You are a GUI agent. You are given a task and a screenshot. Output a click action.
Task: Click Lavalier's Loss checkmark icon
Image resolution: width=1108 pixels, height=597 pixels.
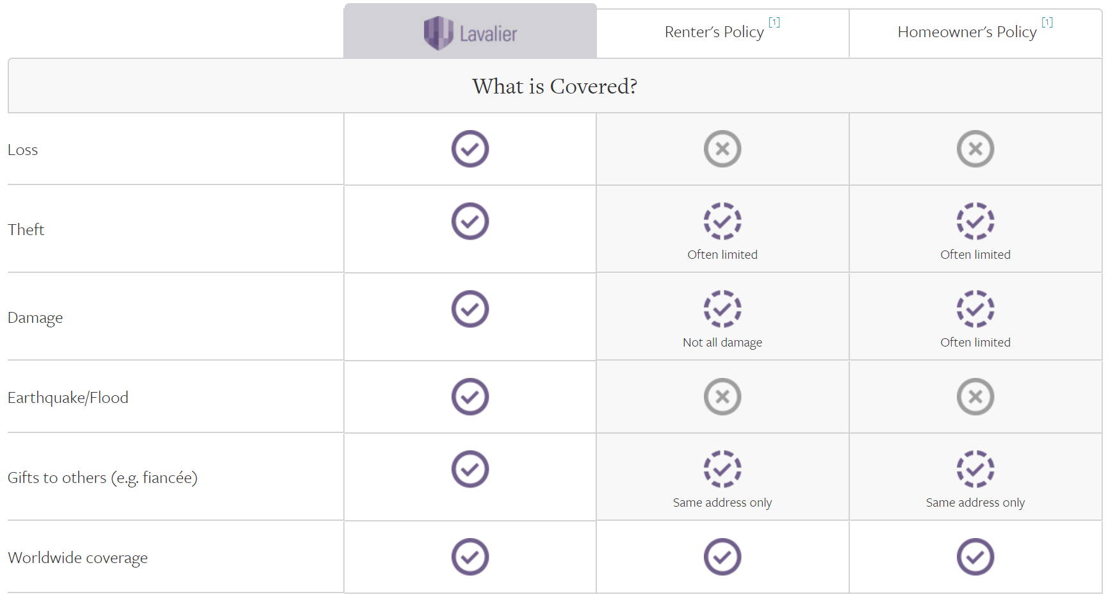click(x=470, y=149)
